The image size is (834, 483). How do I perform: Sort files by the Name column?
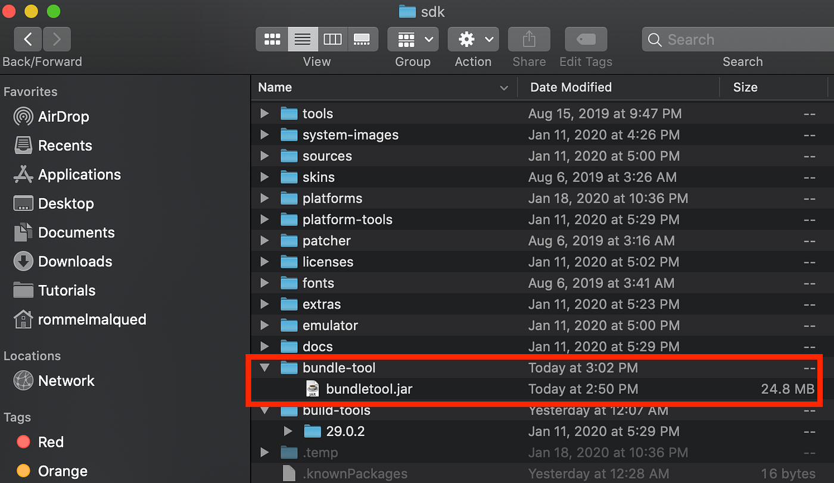pyautogui.click(x=275, y=87)
